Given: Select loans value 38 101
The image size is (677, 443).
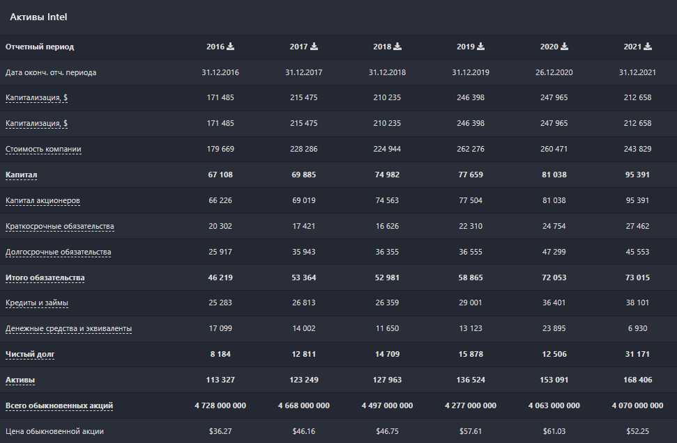Looking at the screenshot, I should pyautogui.click(x=637, y=303).
